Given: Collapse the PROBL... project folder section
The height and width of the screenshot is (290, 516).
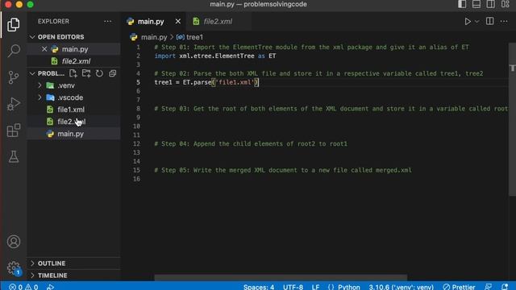Looking at the screenshot, I should click(x=32, y=73).
